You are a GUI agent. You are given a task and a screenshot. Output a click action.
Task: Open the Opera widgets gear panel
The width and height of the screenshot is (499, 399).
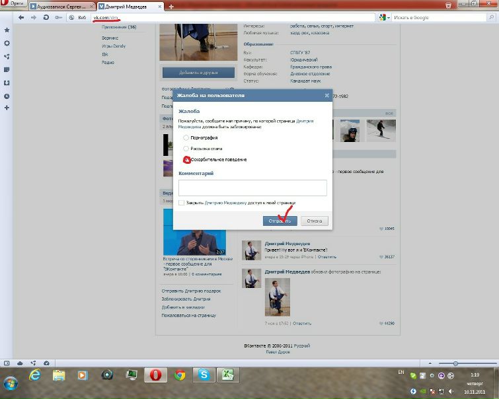point(7,44)
